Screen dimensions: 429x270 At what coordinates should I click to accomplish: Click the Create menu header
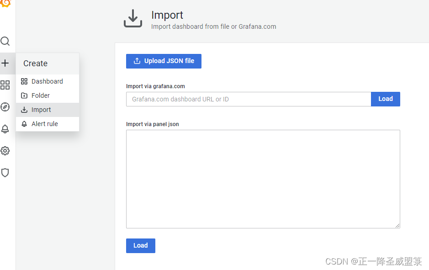(48, 64)
